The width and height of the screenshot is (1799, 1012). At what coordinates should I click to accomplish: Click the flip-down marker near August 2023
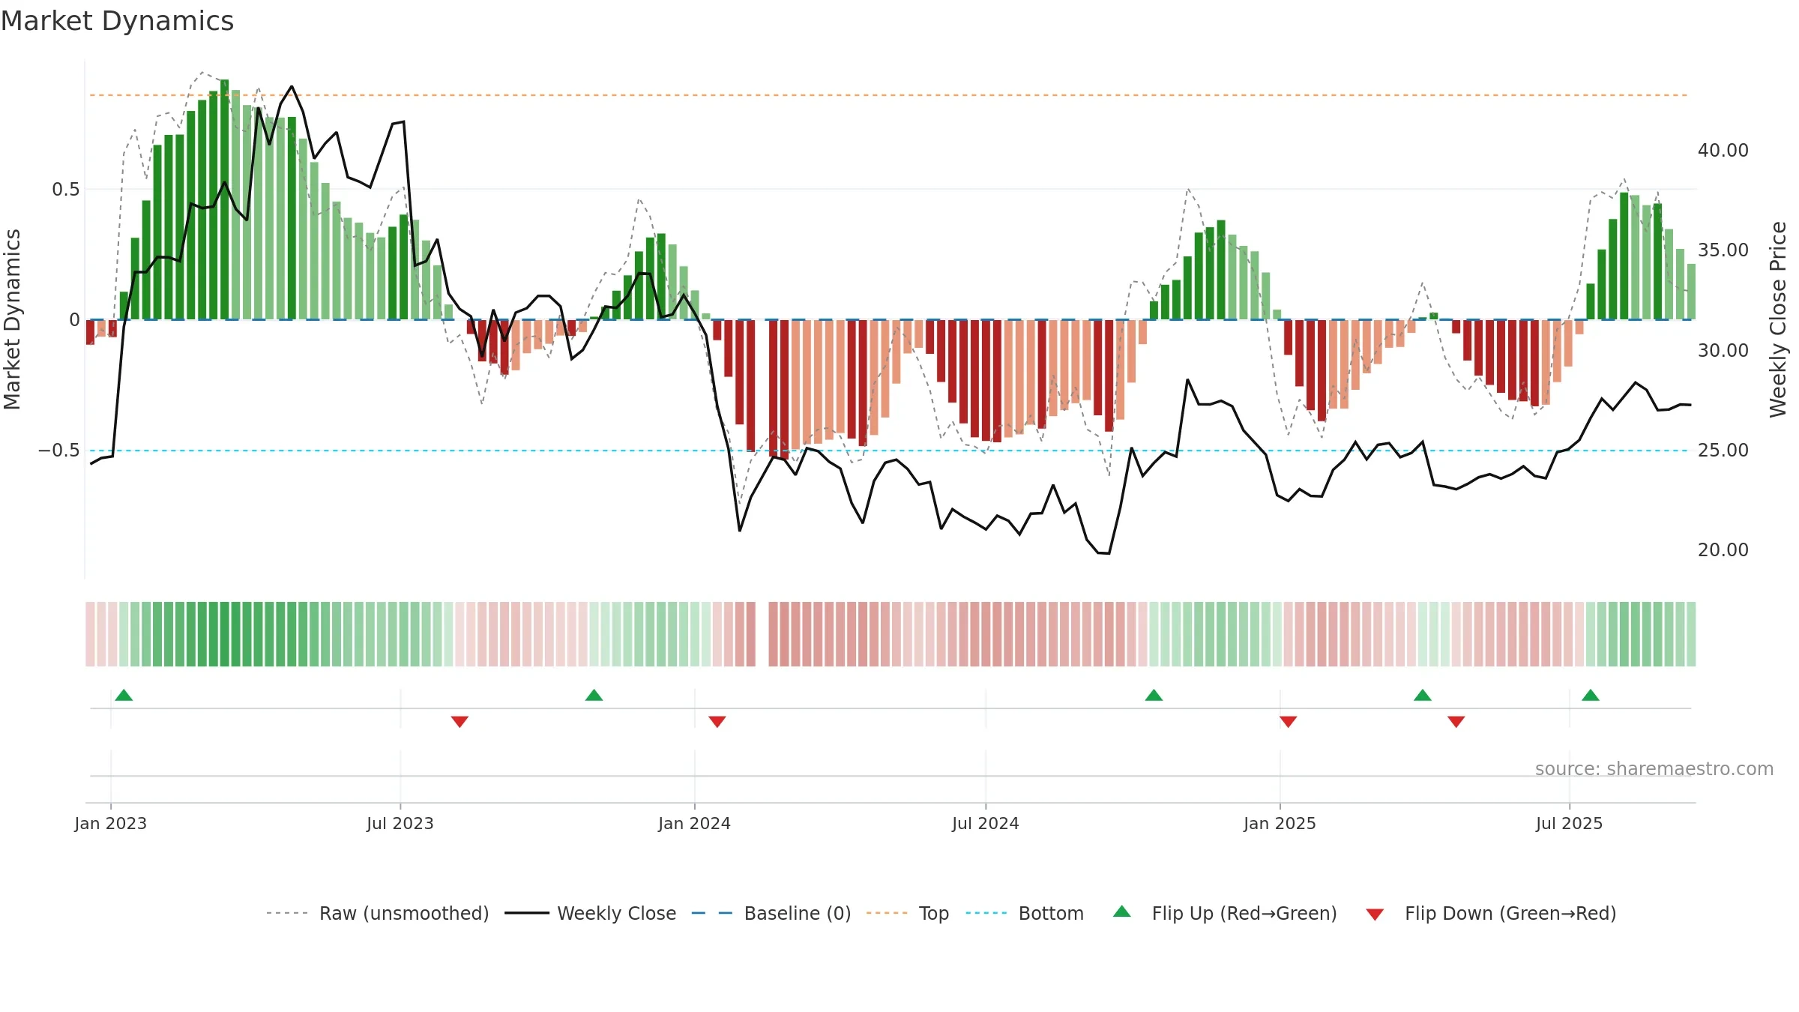click(x=459, y=721)
